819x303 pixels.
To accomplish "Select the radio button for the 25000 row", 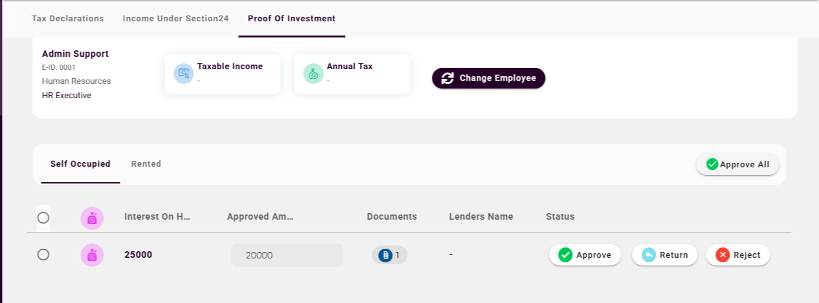I will 43,255.
